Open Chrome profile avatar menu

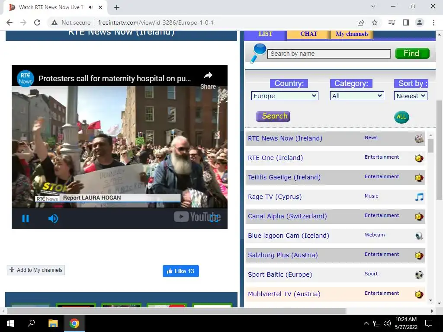coord(420,22)
